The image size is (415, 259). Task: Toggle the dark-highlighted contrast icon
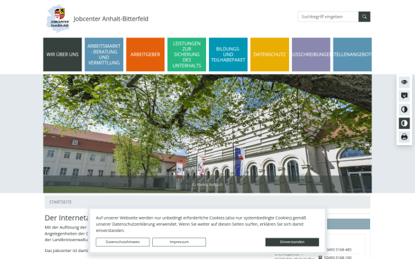(x=404, y=123)
